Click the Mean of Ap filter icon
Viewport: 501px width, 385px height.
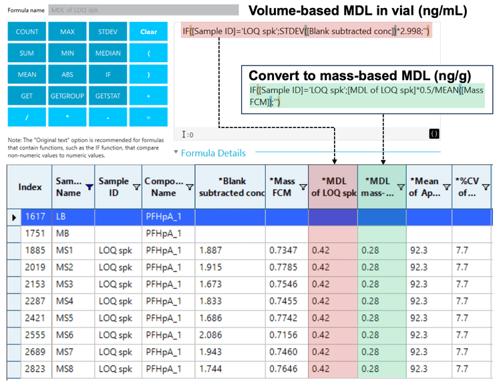pyautogui.click(x=445, y=188)
